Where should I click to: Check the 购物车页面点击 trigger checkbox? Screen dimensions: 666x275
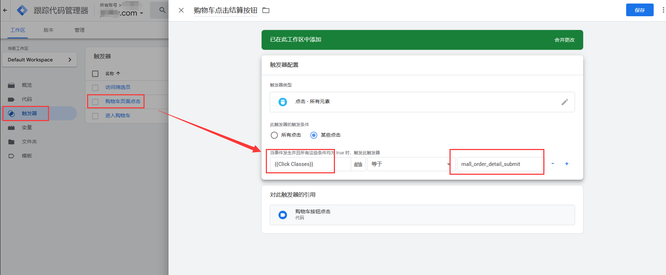pyautogui.click(x=95, y=102)
